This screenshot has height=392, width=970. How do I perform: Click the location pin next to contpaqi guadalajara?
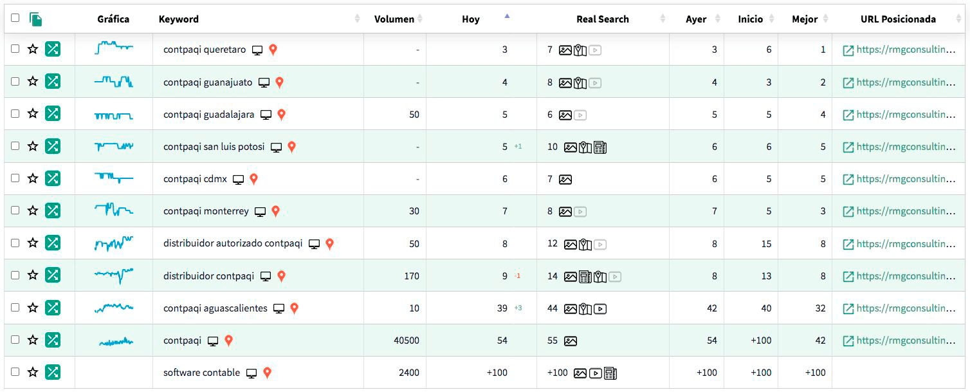point(281,115)
